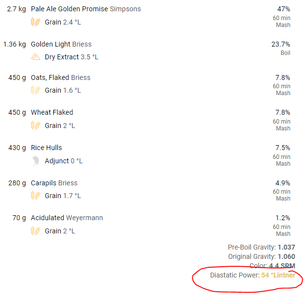Screen dimensions: 308x304
Task: Click the grain icon under Acidulated Weyermann
Action: pyautogui.click(x=35, y=231)
